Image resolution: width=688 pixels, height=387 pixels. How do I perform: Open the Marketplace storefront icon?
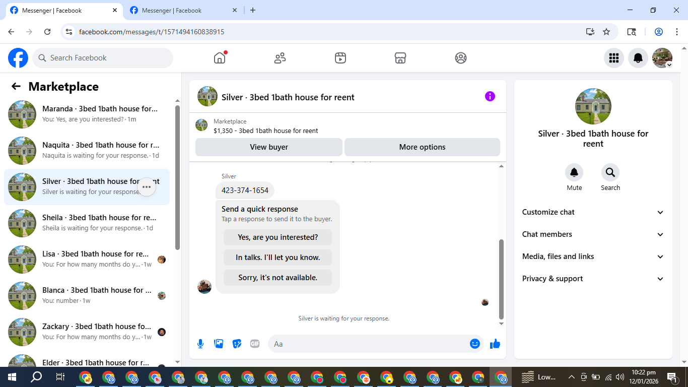400,58
